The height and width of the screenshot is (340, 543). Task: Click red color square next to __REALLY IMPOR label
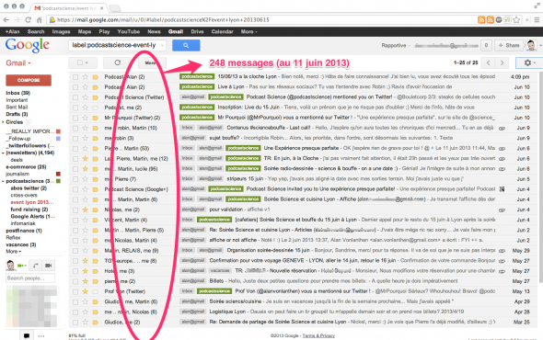58,131
